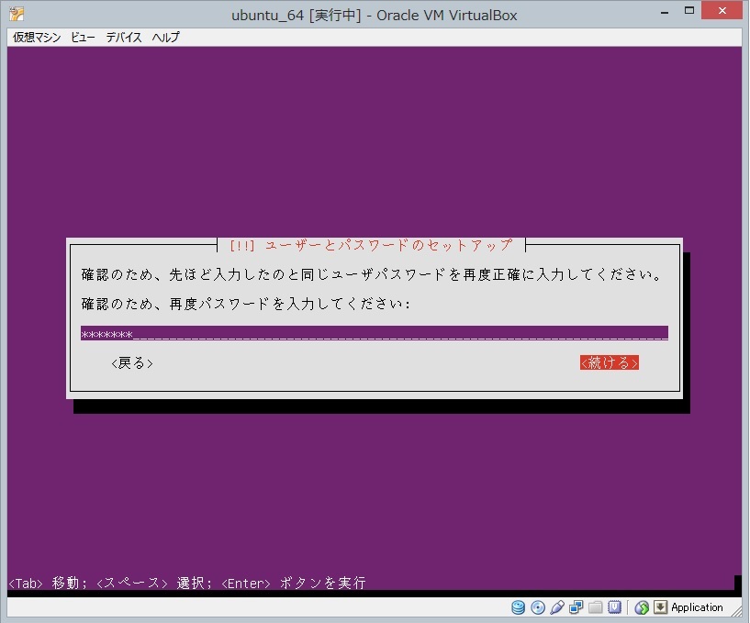Viewport: 750px width, 623px height.
Task: Click the host key down-arrow icon
Action: [x=661, y=607]
